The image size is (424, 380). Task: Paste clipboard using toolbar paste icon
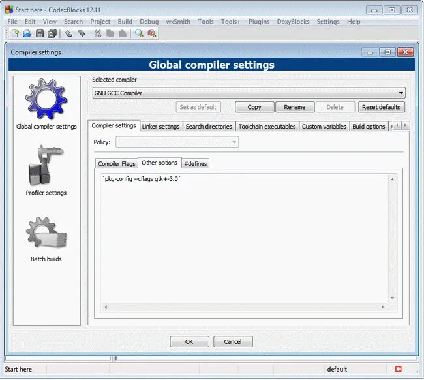point(123,33)
